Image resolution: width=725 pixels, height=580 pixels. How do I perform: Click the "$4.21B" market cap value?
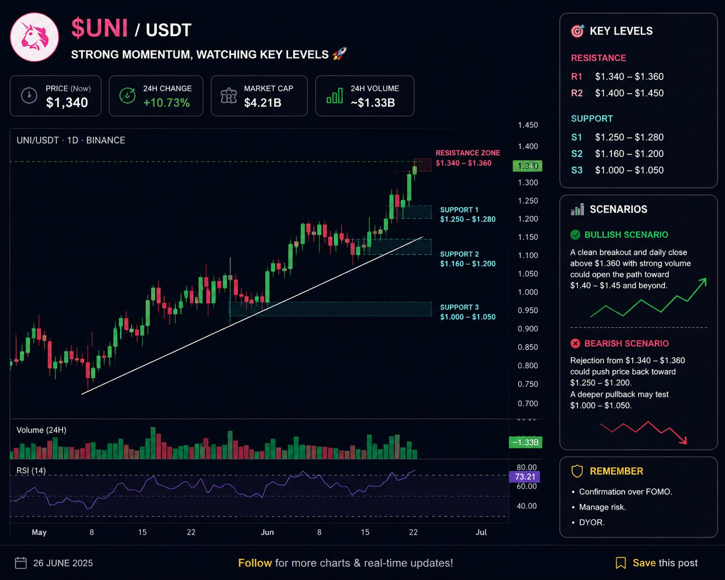(x=263, y=102)
